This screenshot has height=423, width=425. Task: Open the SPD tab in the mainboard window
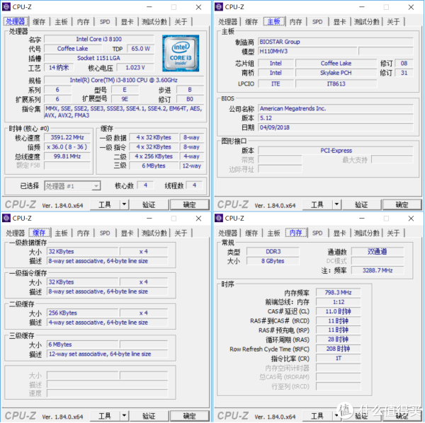pos(317,22)
